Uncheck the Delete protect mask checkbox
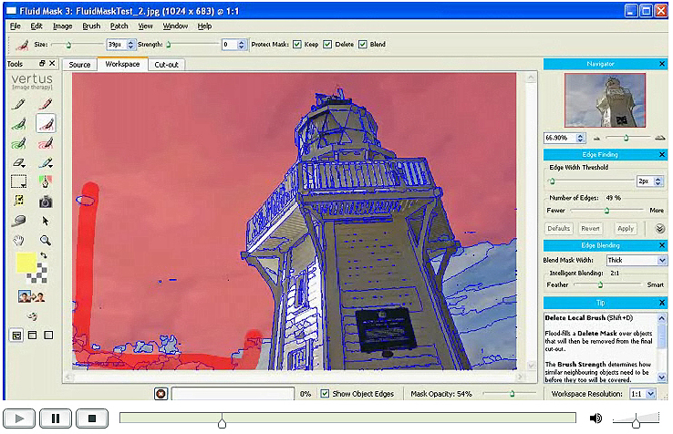Viewport: 673px width, 434px height. (329, 44)
